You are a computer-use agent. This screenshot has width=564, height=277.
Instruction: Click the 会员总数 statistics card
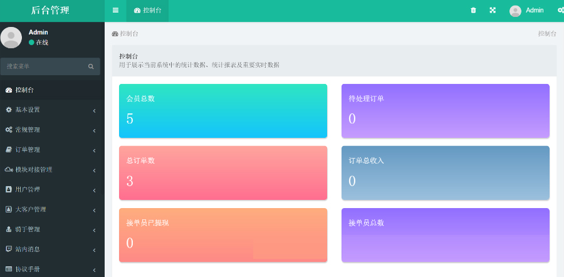pos(223,111)
